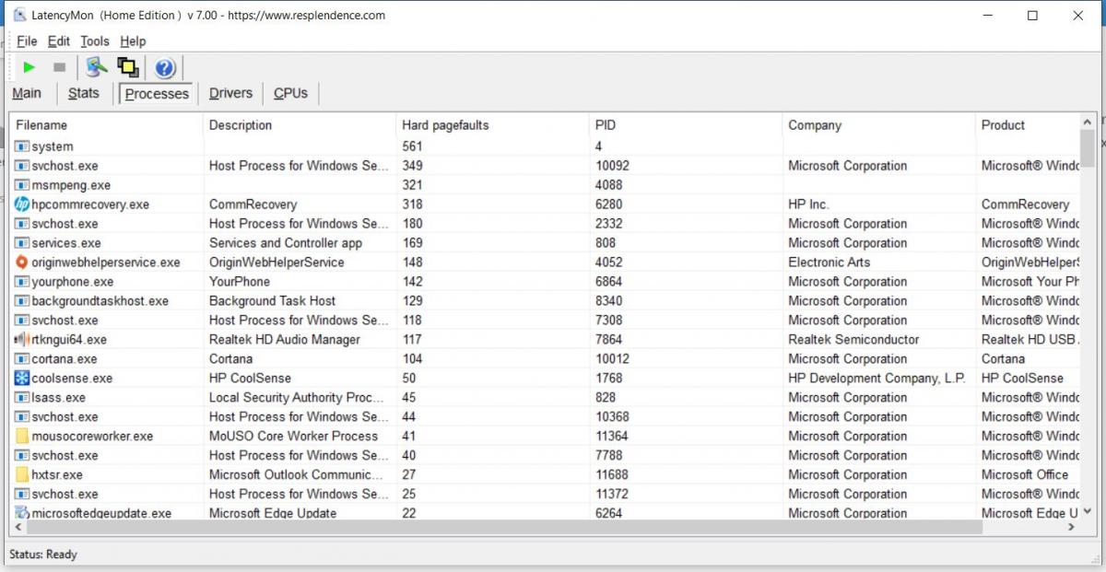This screenshot has width=1106, height=572.
Task: Click the process icon beside lsass.exe
Action: coord(22,398)
